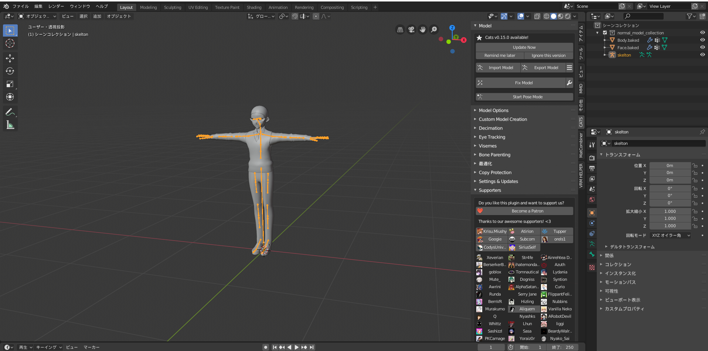
Task: Uncheck the normal_model_collection checkbox
Action: click(x=605, y=33)
